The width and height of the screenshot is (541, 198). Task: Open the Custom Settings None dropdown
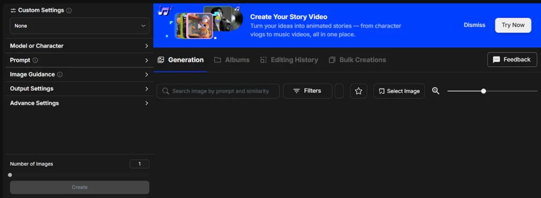coord(80,26)
